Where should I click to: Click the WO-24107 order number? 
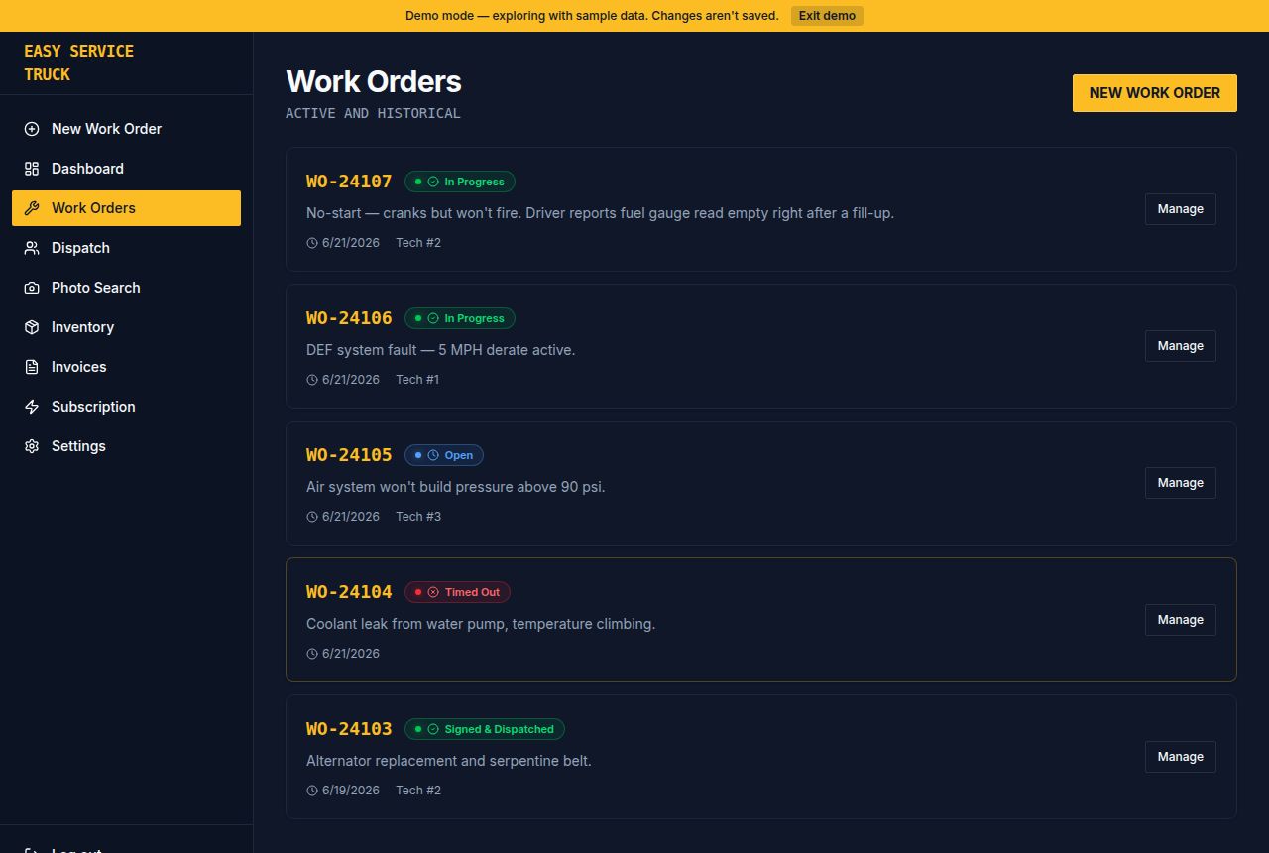[x=349, y=182]
